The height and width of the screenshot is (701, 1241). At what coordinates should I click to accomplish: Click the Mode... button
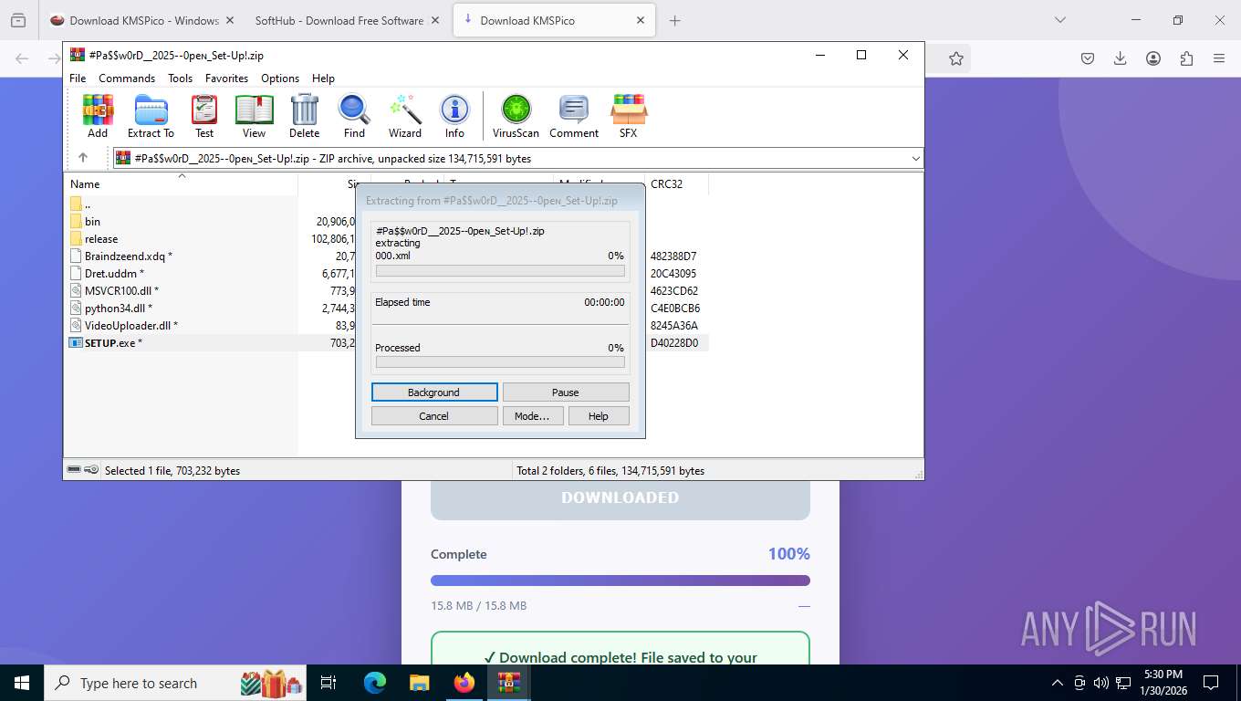(x=532, y=416)
